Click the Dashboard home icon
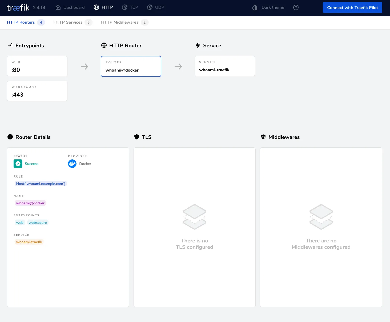Image resolution: width=390 pixels, height=322 pixels. tap(58, 7)
